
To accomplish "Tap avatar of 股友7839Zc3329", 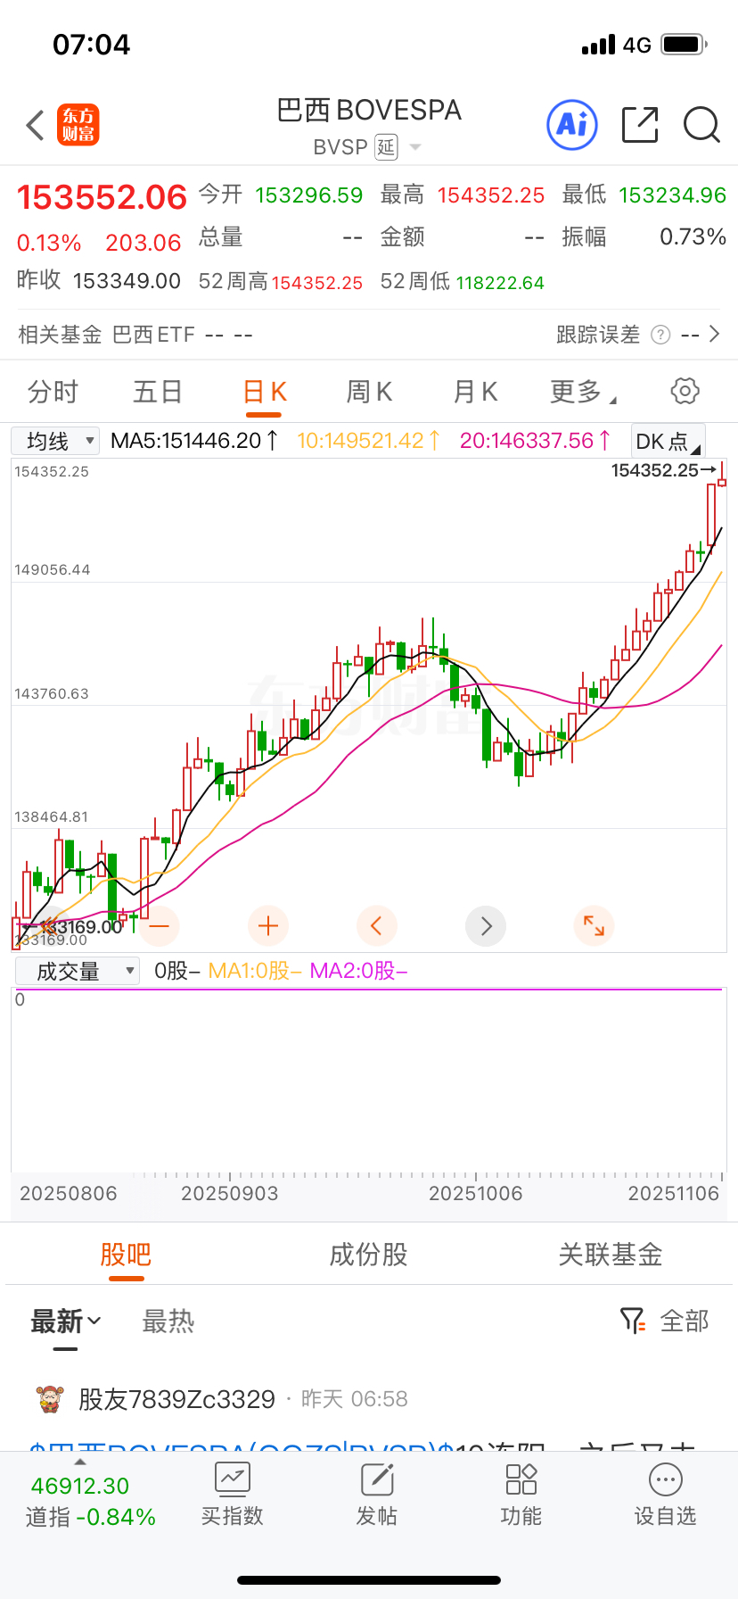I will 50,1398.
